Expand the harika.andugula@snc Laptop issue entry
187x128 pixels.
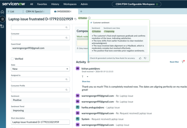tap(101, 107)
